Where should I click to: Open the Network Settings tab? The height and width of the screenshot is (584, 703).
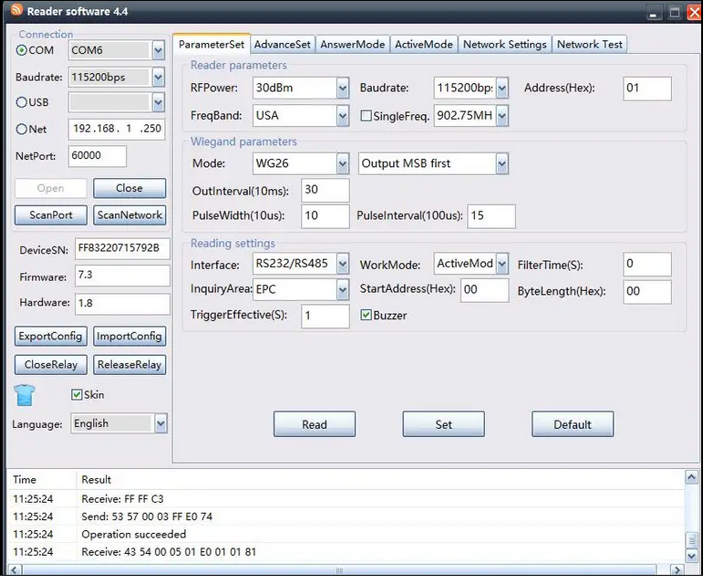[504, 44]
